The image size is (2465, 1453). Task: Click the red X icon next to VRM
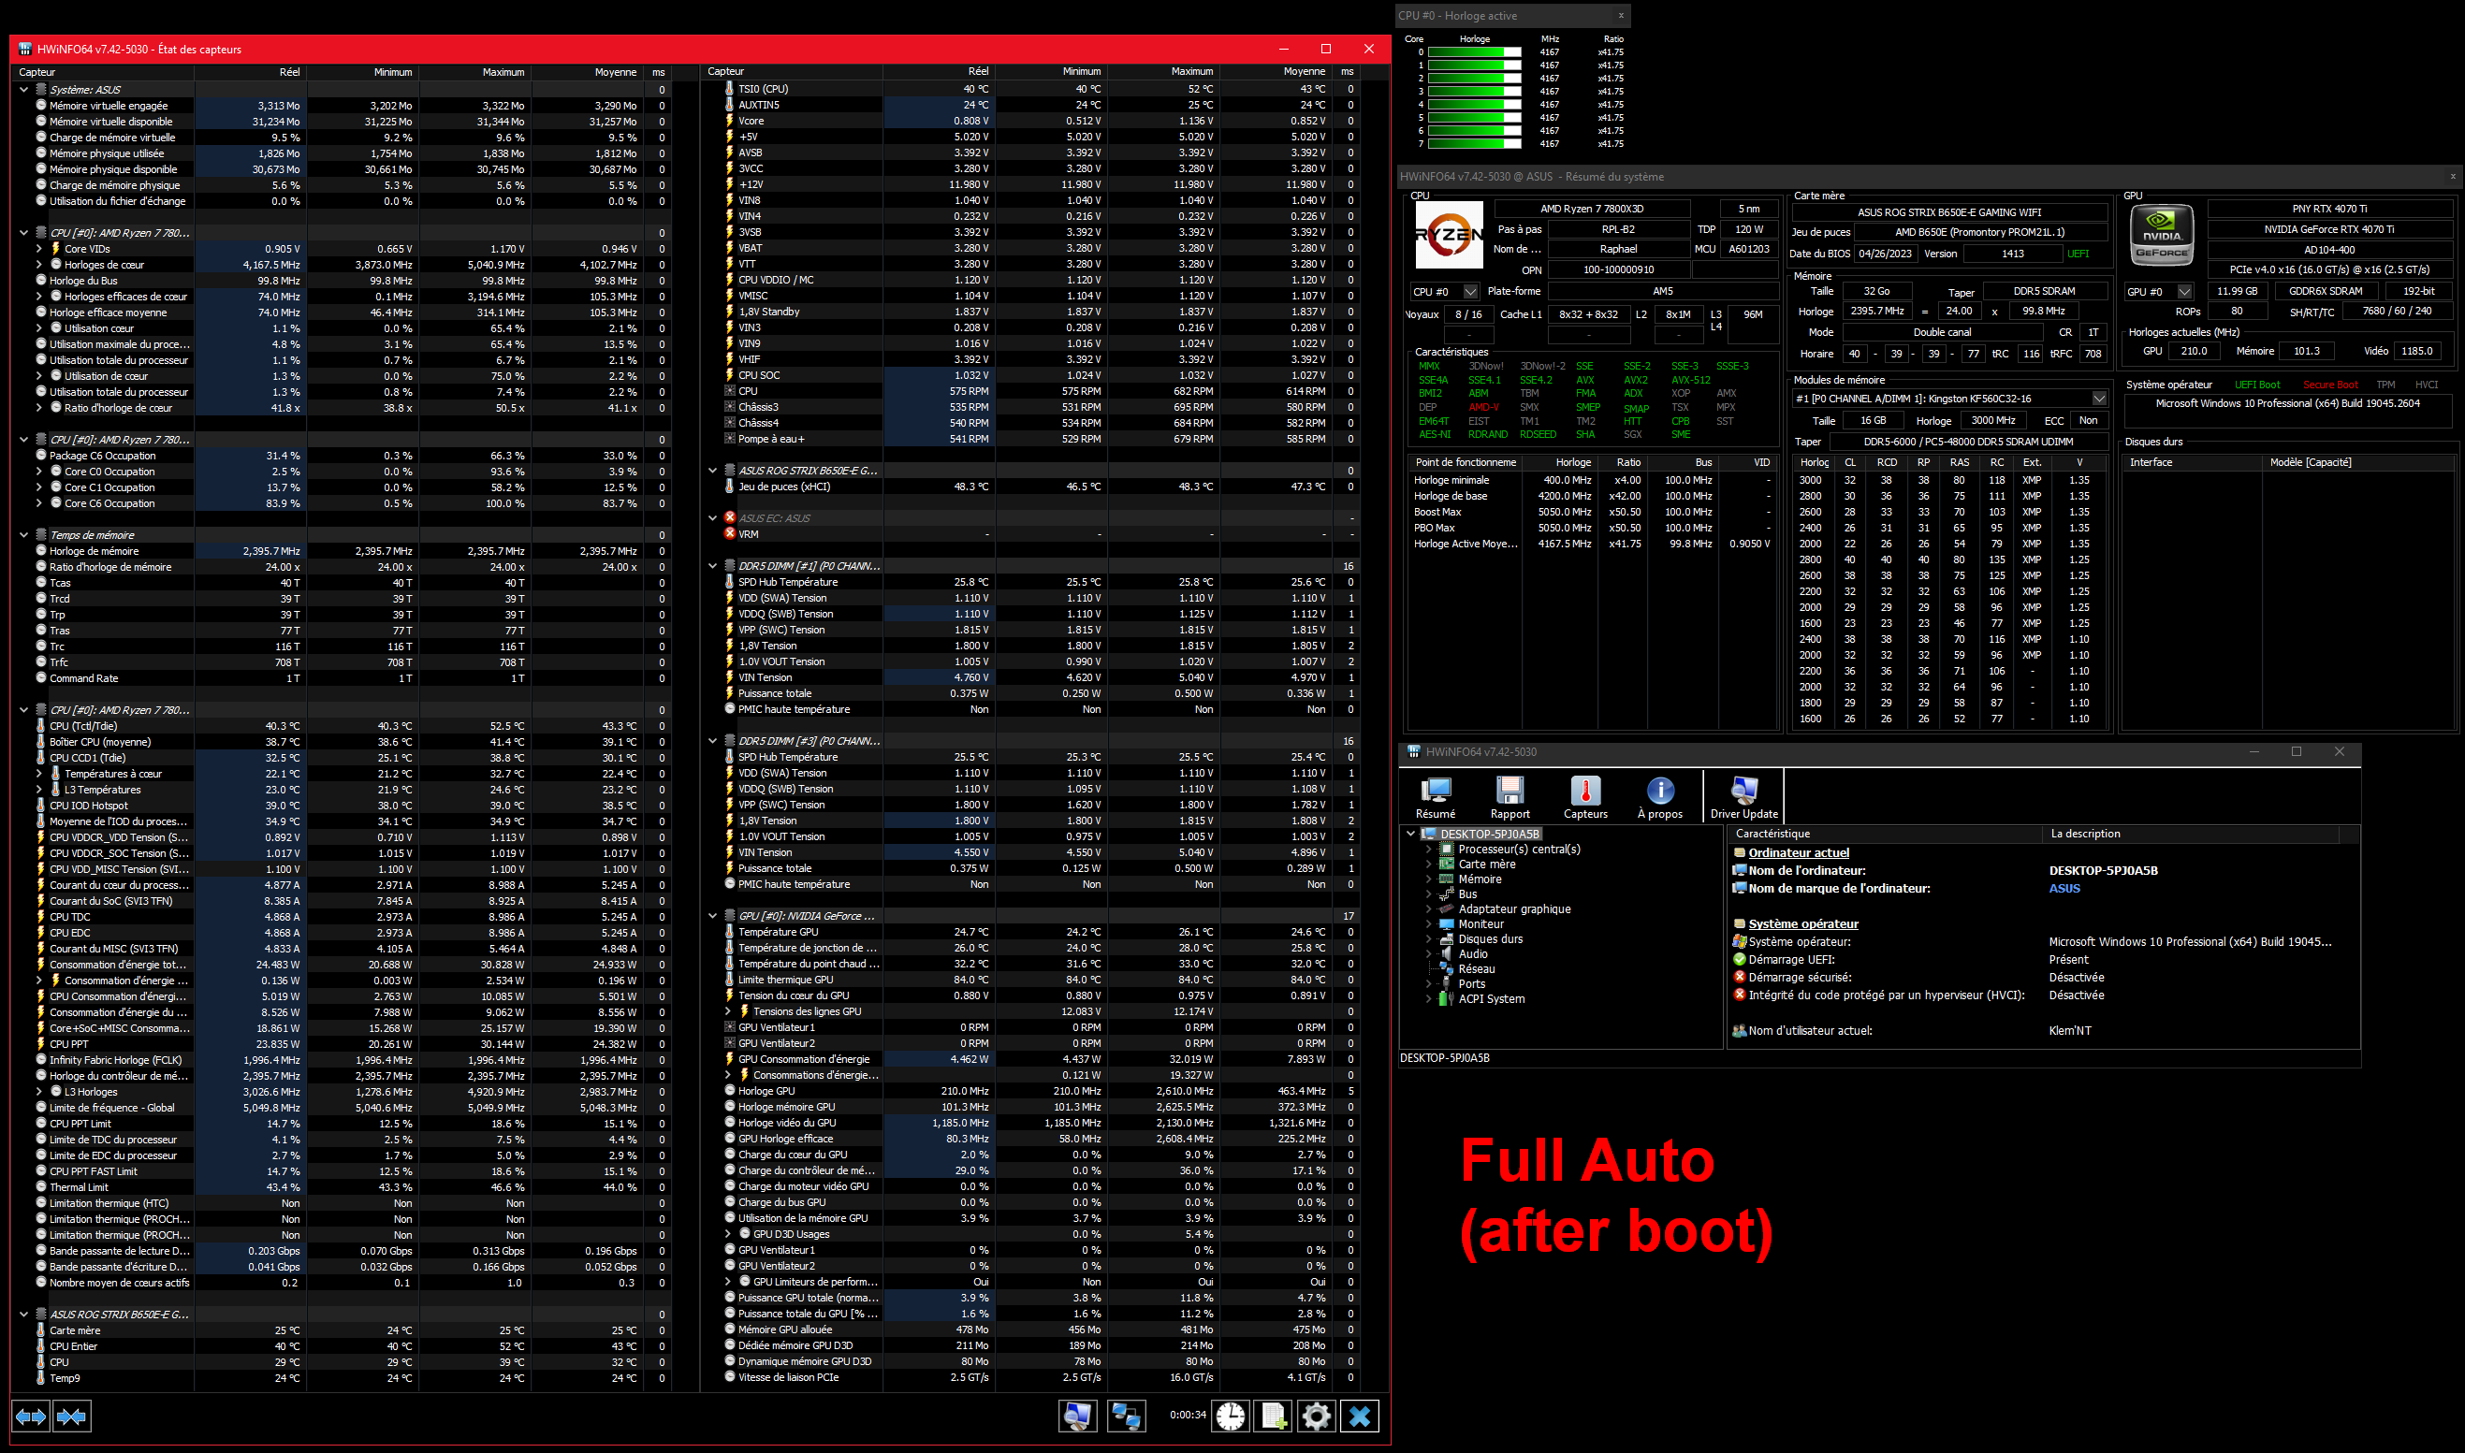[730, 533]
